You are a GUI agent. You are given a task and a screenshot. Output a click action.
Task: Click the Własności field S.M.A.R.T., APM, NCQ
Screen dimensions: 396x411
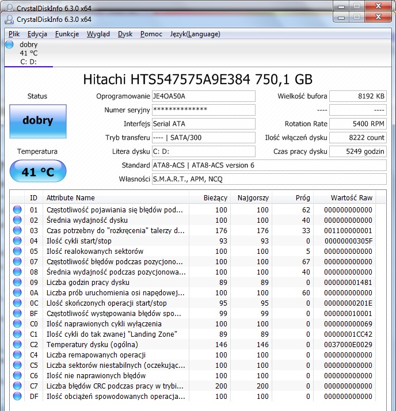(269, 179)
